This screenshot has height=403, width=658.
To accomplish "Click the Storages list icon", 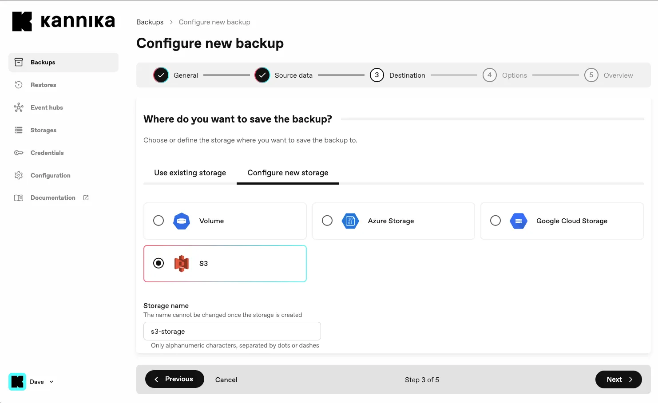I will pyautogui.click(x=18, y=130).
